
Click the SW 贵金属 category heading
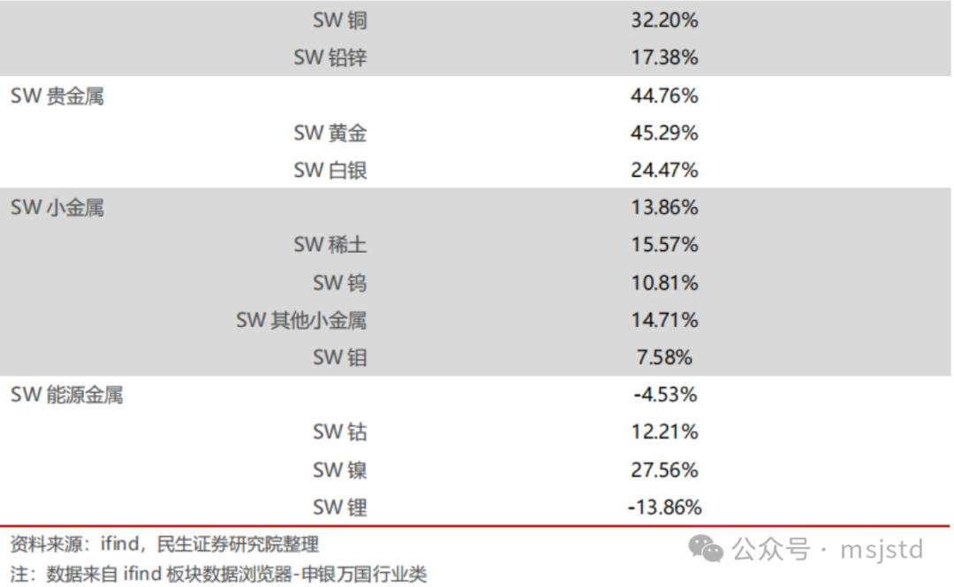(x=57, y=95)
